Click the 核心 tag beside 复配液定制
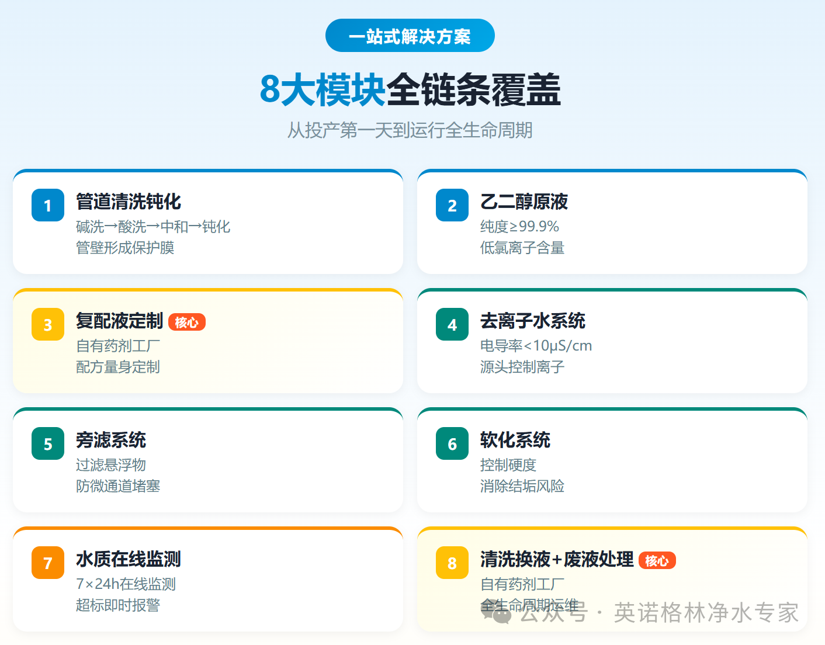 pos(187,322)
